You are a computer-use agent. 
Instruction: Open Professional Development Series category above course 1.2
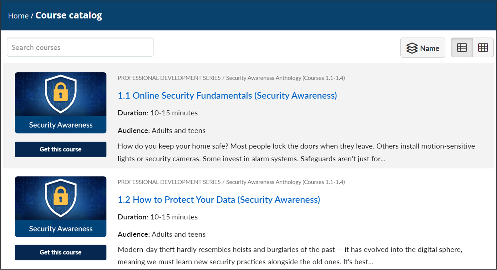[169, 182]
